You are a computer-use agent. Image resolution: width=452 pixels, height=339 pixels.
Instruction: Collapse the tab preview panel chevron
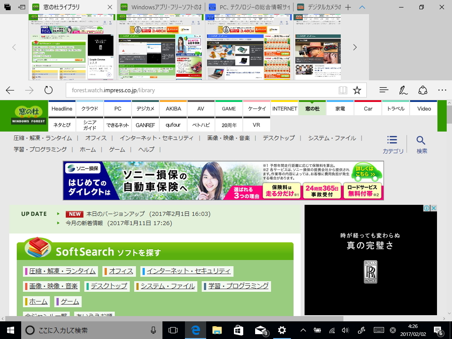coord(361,7)
